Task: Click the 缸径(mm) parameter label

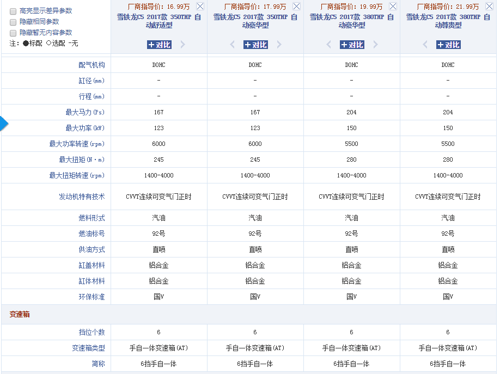Action: (92, 81)
